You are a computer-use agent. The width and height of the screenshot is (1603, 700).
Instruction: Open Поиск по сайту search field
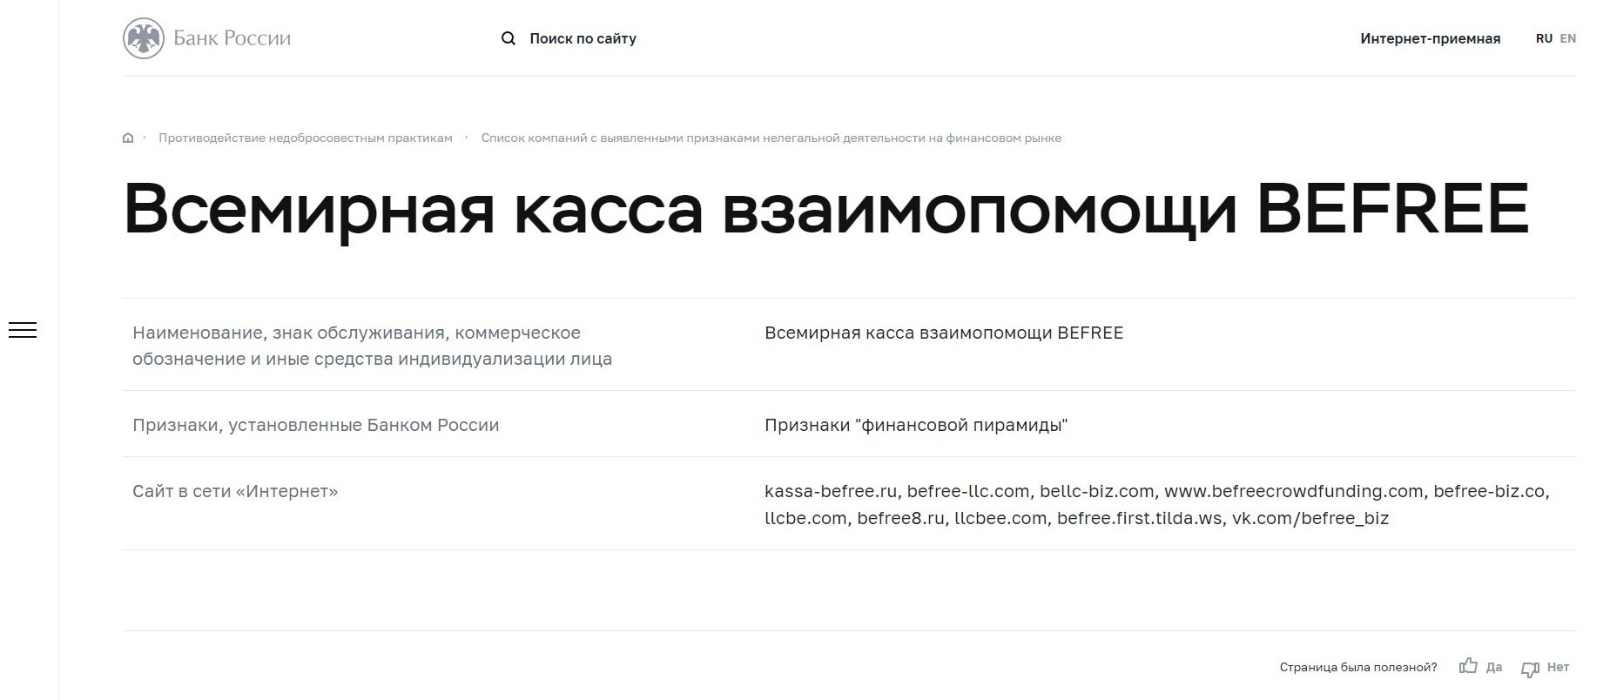tap(583, 38)
